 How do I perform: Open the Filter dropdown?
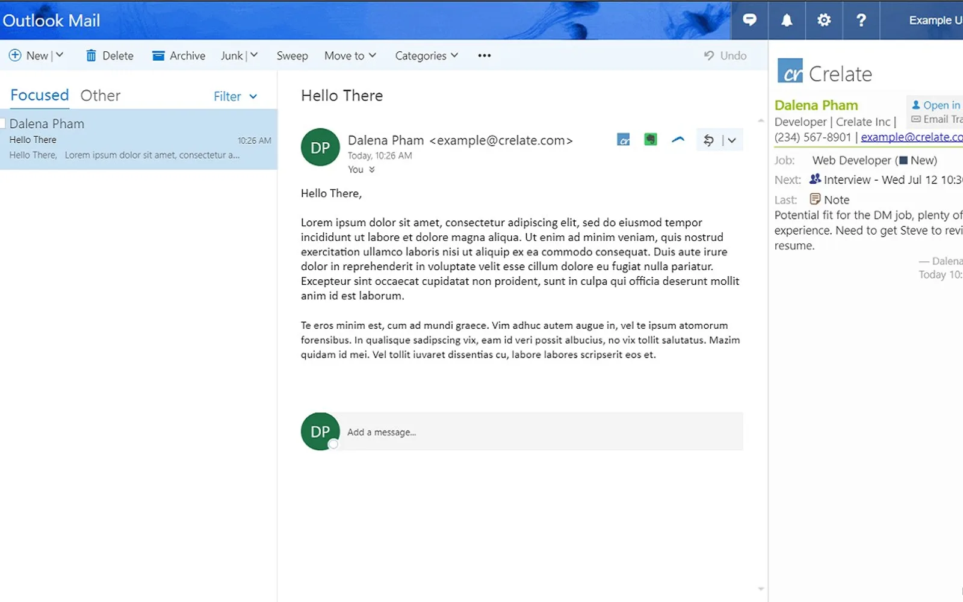235,96
